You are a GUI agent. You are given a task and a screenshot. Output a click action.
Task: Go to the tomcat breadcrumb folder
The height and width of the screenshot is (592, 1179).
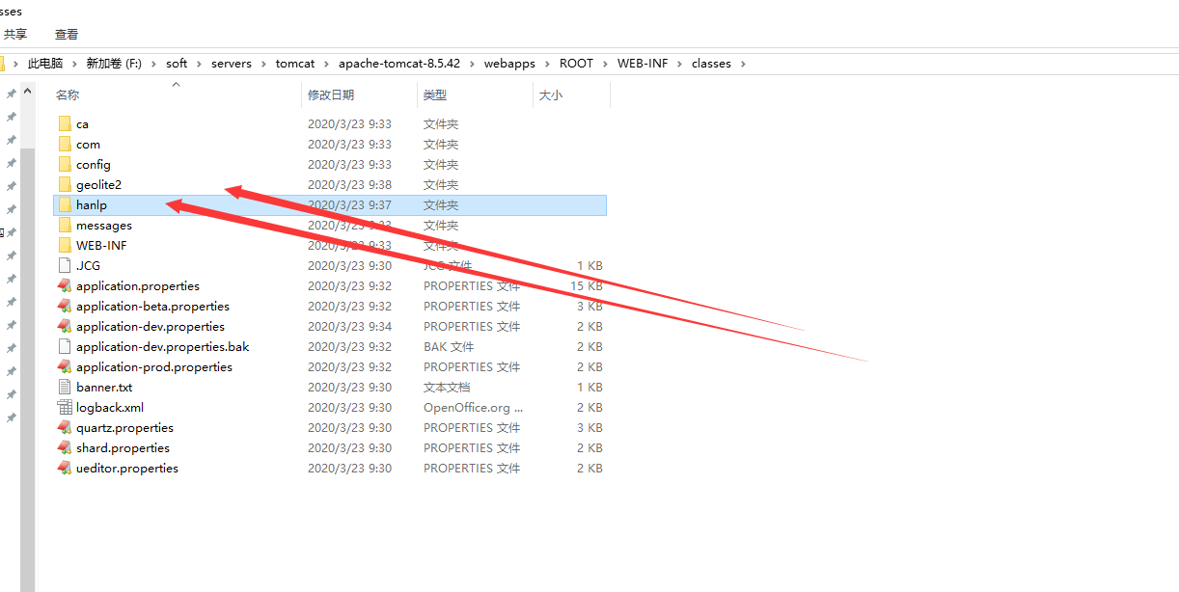(x=295, y=64)
